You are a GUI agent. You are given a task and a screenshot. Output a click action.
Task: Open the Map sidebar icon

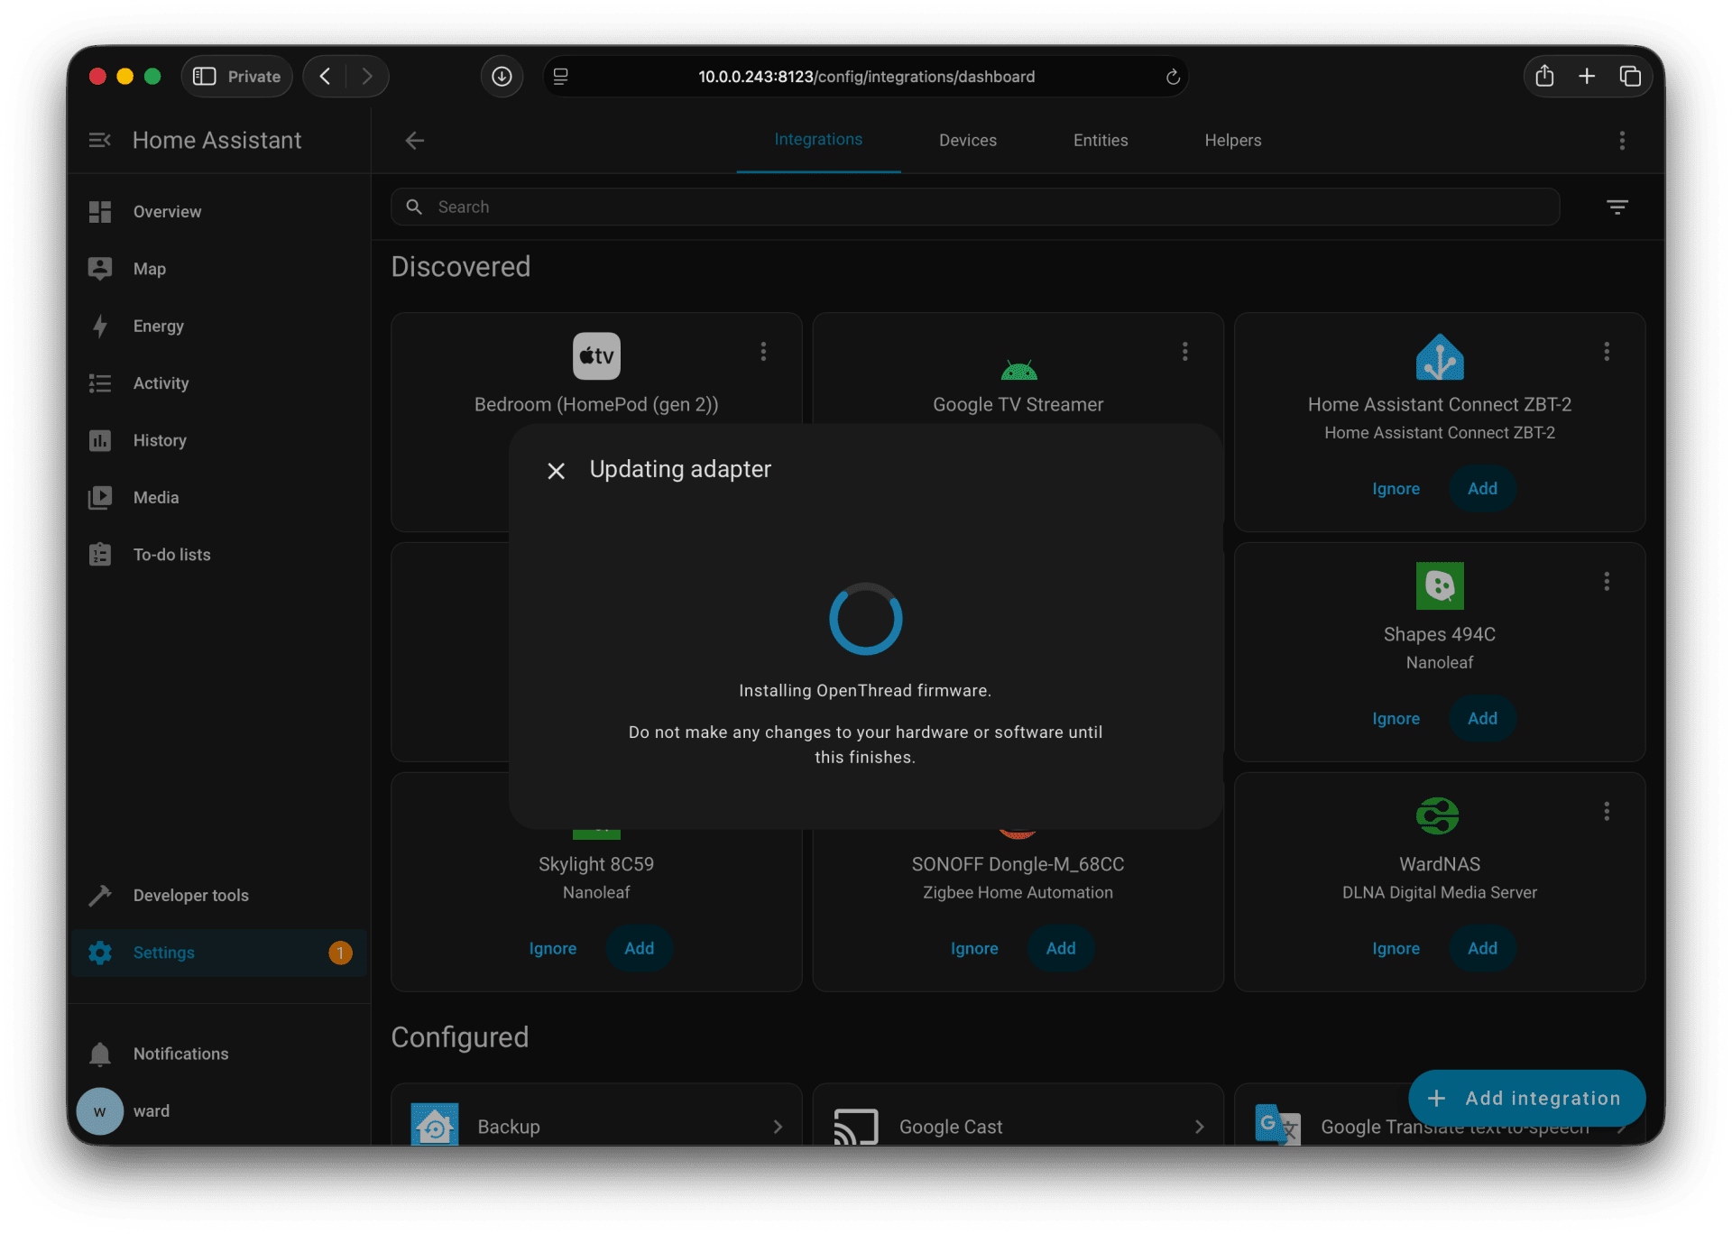click(x=101, y=268)
